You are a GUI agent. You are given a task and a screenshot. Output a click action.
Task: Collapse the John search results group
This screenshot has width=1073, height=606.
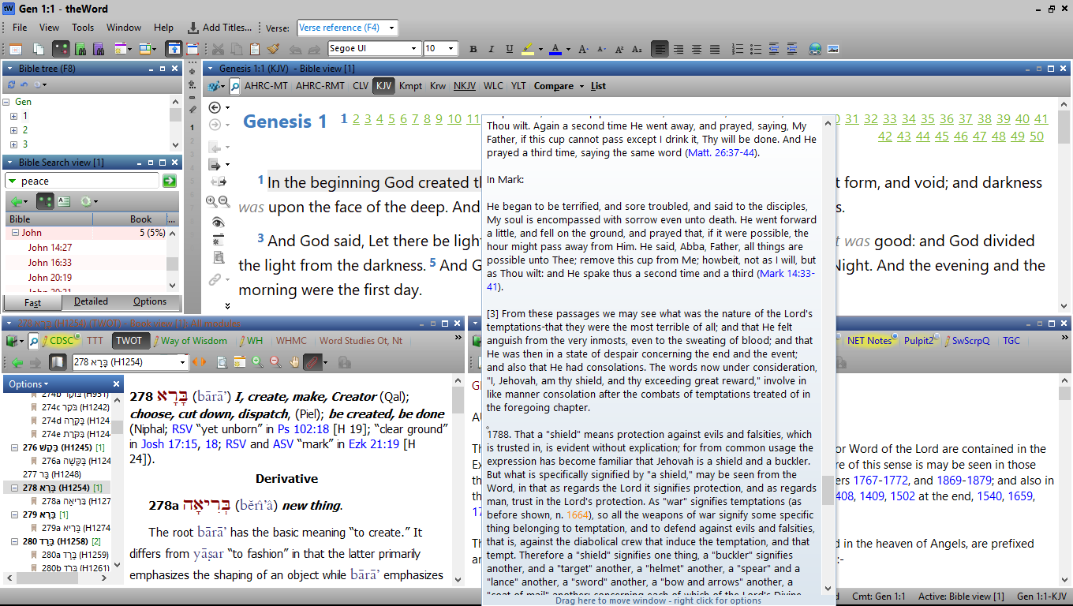click(x=13, y=233)
